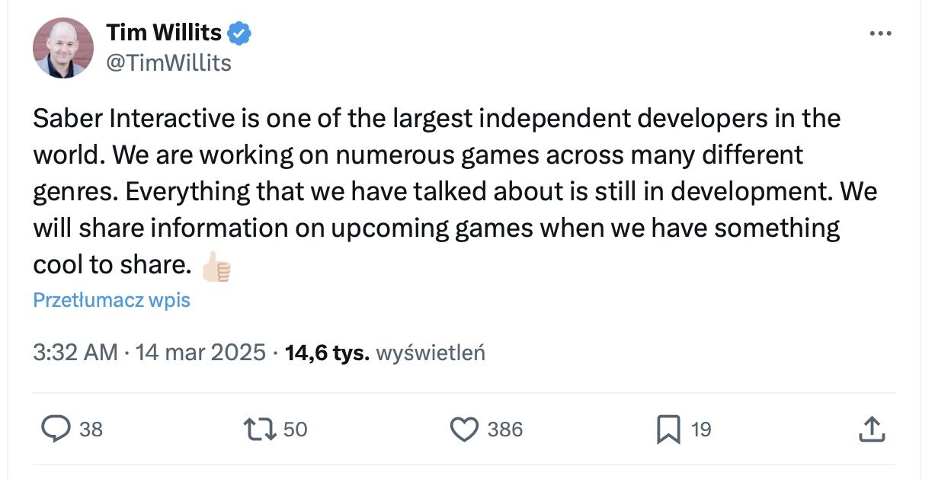Bookmark this post with the bookmark icon
The width and height of the screenshot is (935, 479).
click(x=668, y=430)
